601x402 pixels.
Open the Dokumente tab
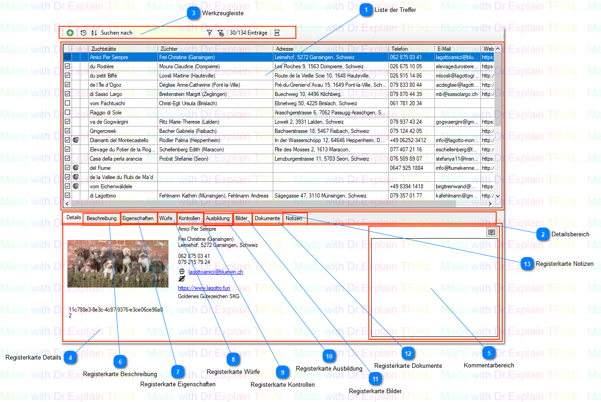267,218
